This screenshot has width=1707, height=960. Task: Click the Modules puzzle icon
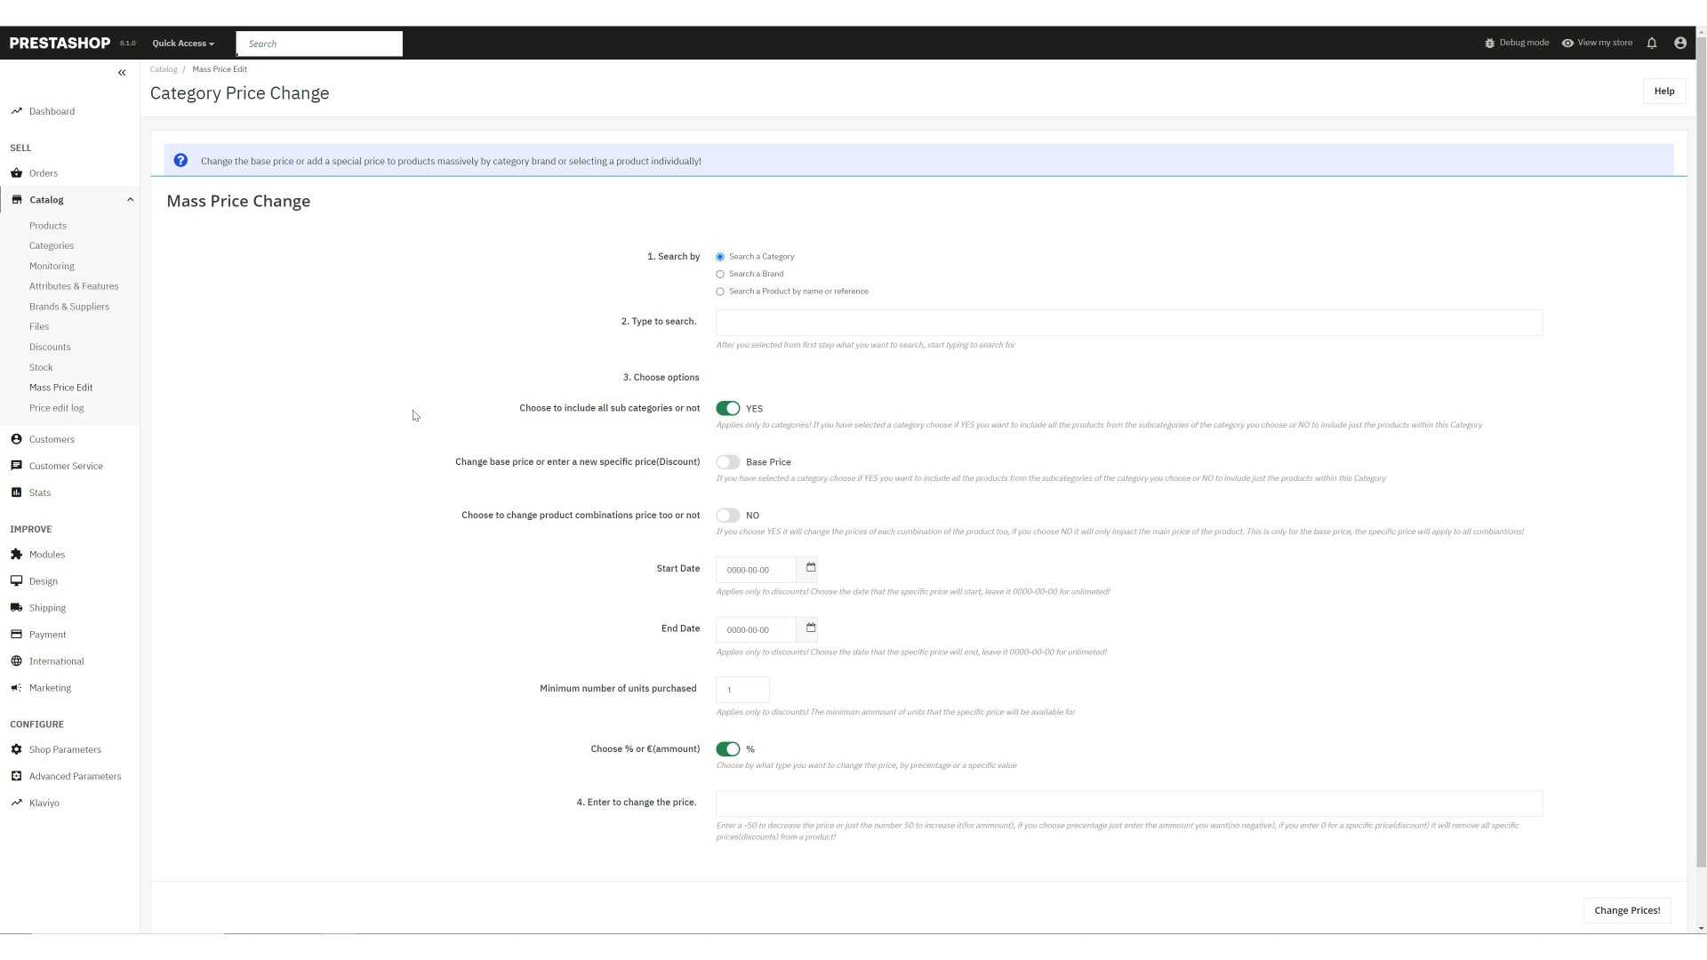point(16,555)
